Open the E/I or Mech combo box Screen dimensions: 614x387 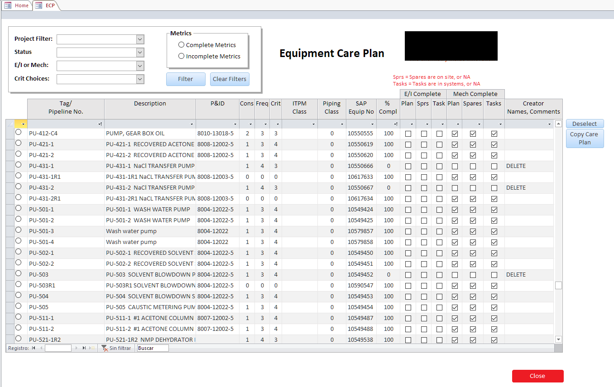click(x=140, y=66)
